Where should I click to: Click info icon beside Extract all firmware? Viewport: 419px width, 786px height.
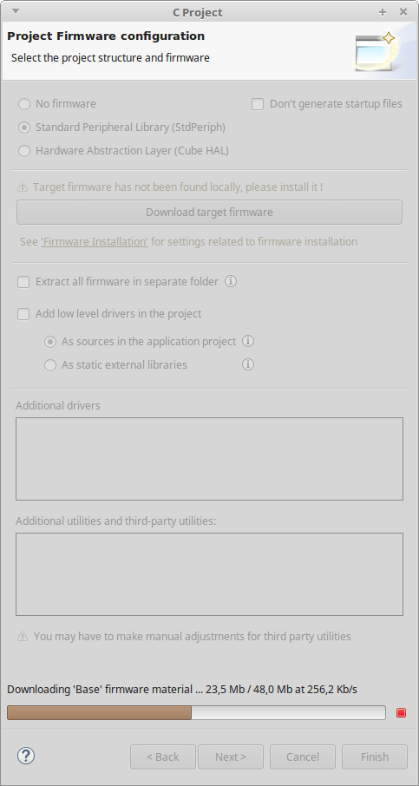click(x=231, y=281)
